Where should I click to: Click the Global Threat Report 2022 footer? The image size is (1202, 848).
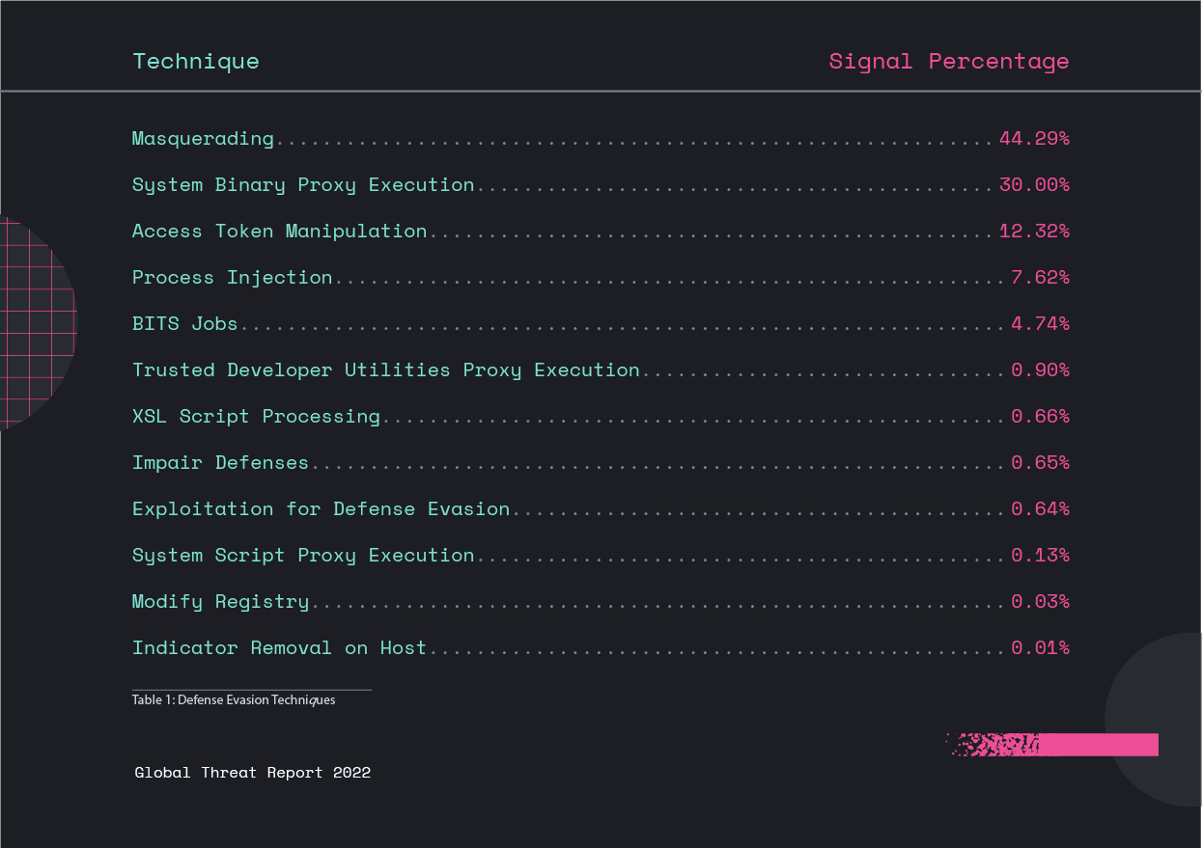pyautogui.click(x=252, y=773)
